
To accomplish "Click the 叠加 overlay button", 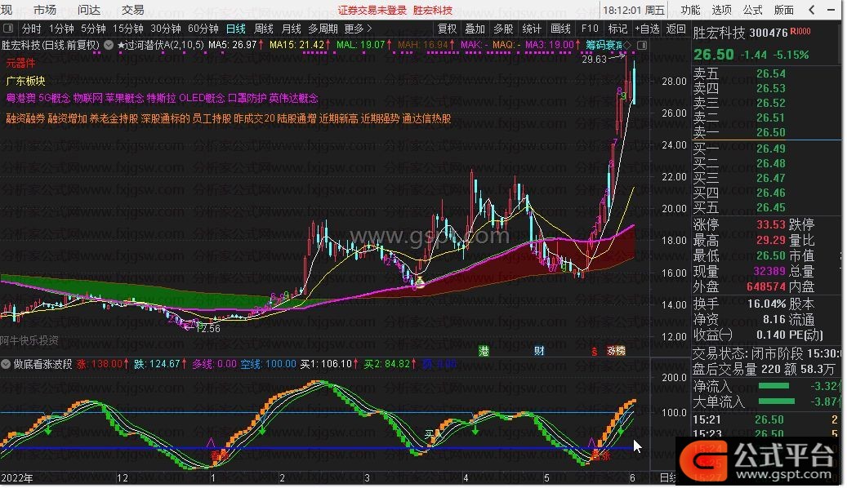I will (475, 29).
